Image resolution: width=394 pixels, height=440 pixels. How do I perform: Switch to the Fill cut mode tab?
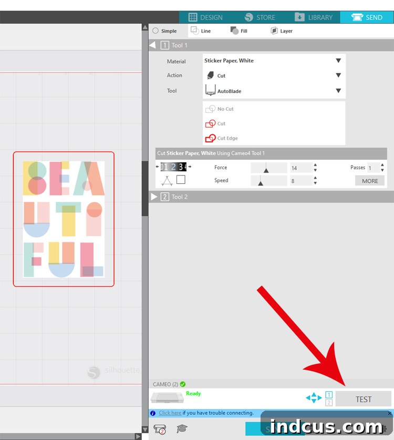pyautogui.click(x=239, y=30)
